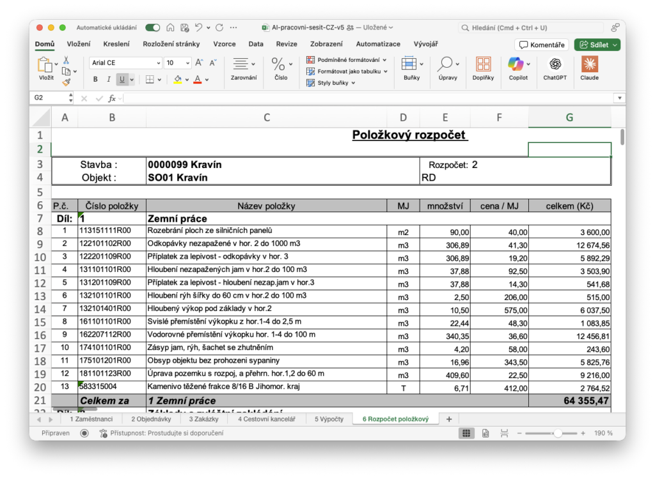Image resolution: width=655 pixels, height=479 pixels.
Task: Click the Decrease font size icon
Action: [x=213, y=63]
